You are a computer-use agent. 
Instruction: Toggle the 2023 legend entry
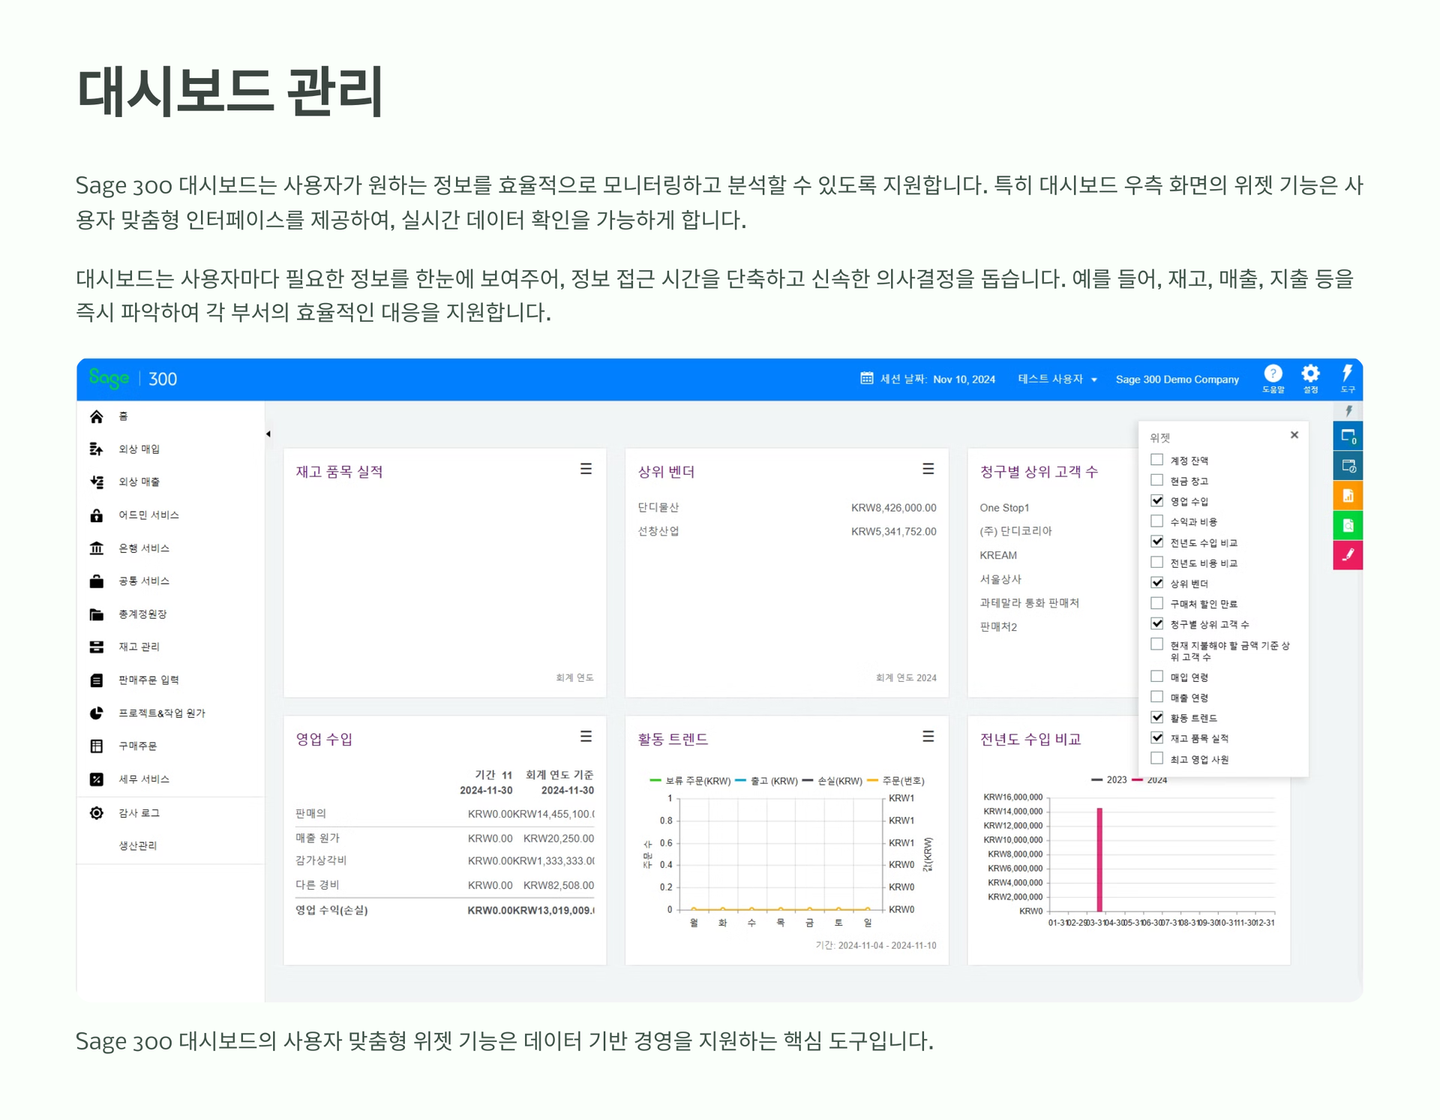[1108, 780]
